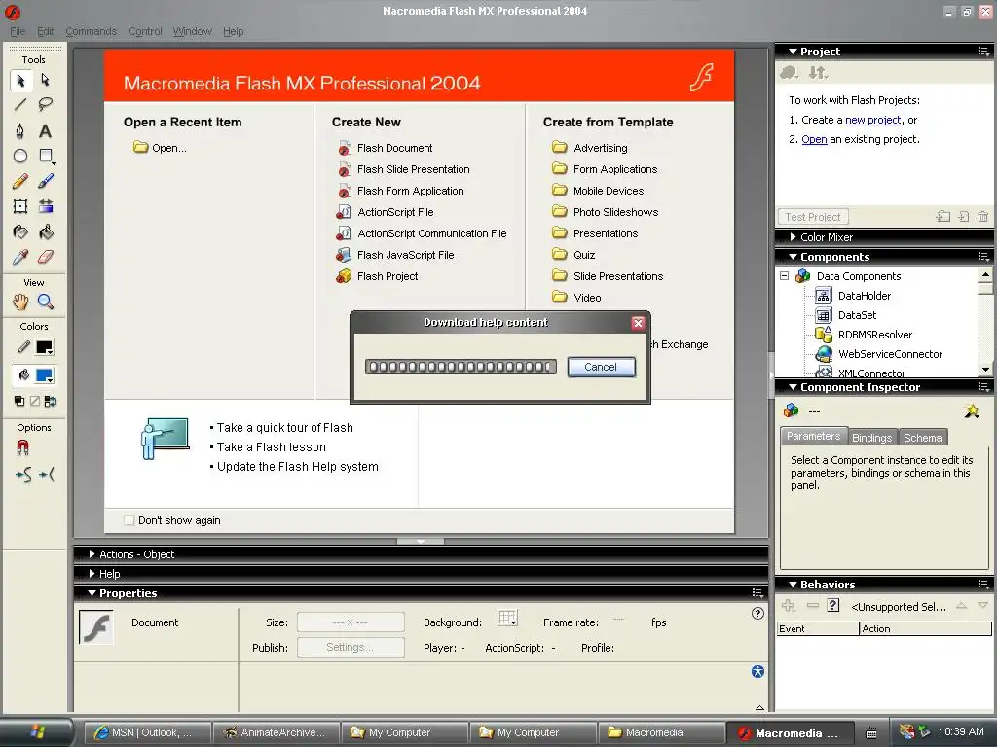
Task: Expand the Help panel
Action: point(92,574)
